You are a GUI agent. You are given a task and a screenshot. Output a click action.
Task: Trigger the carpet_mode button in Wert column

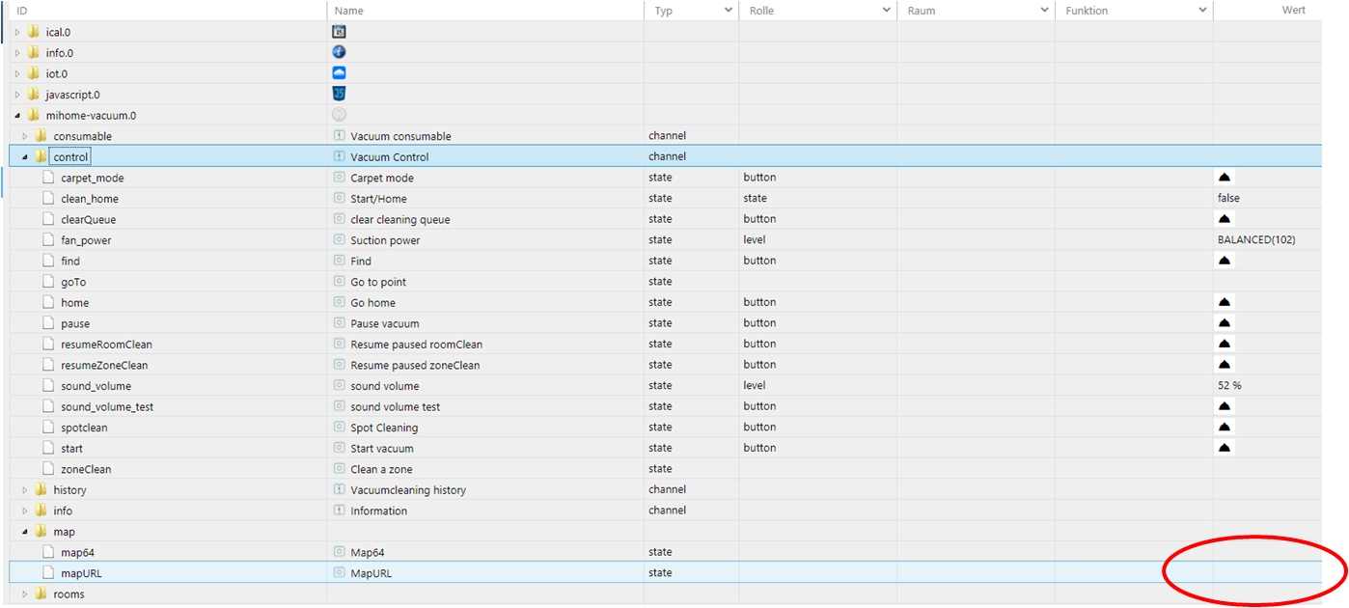[x=1225, y=178]
